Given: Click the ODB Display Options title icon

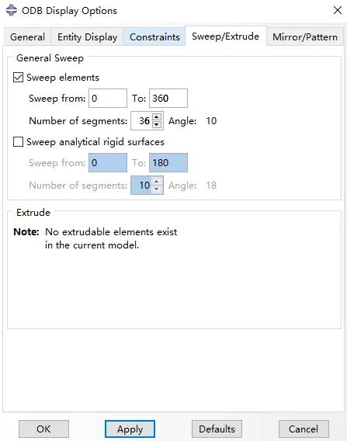Looking at the screenshot, I should pos(11,10).
